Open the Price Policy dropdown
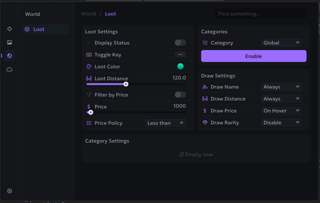The width and height of the screenshot is (320, 203). 165,123
